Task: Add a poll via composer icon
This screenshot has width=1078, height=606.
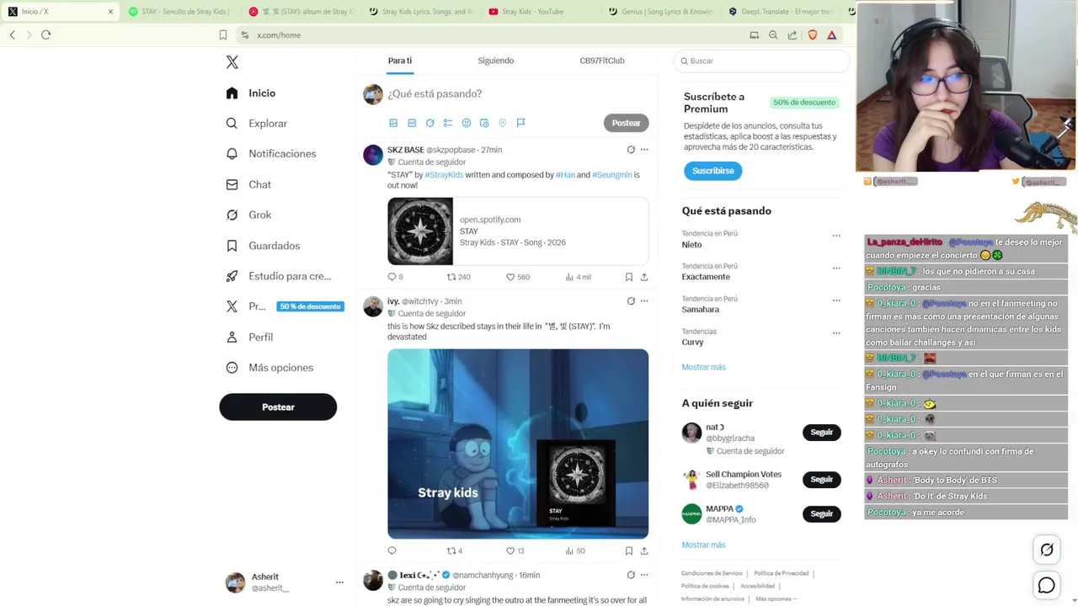Action: click(x=448, y=123)
